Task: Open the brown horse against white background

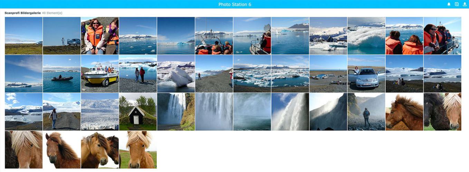Action: (62, 150)
